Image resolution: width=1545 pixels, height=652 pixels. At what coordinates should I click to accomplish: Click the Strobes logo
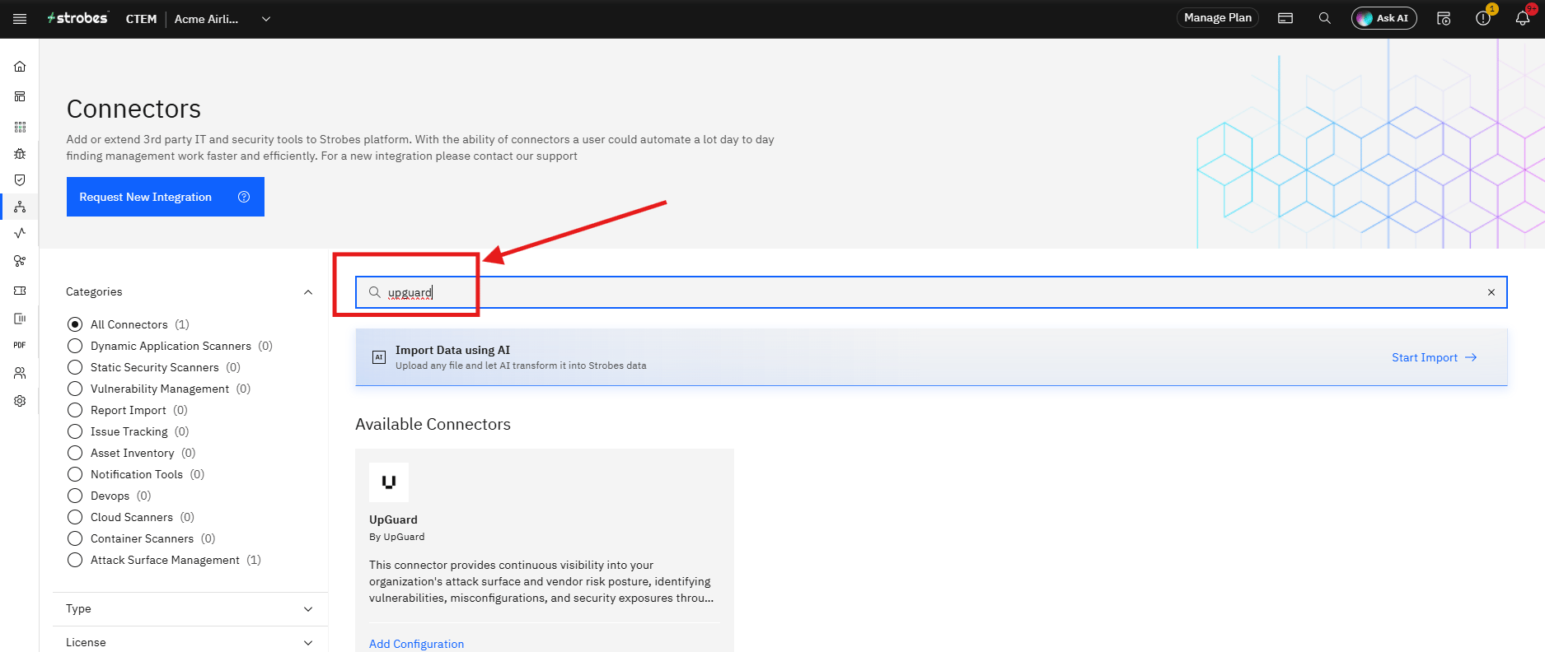[x=77, y=18]
